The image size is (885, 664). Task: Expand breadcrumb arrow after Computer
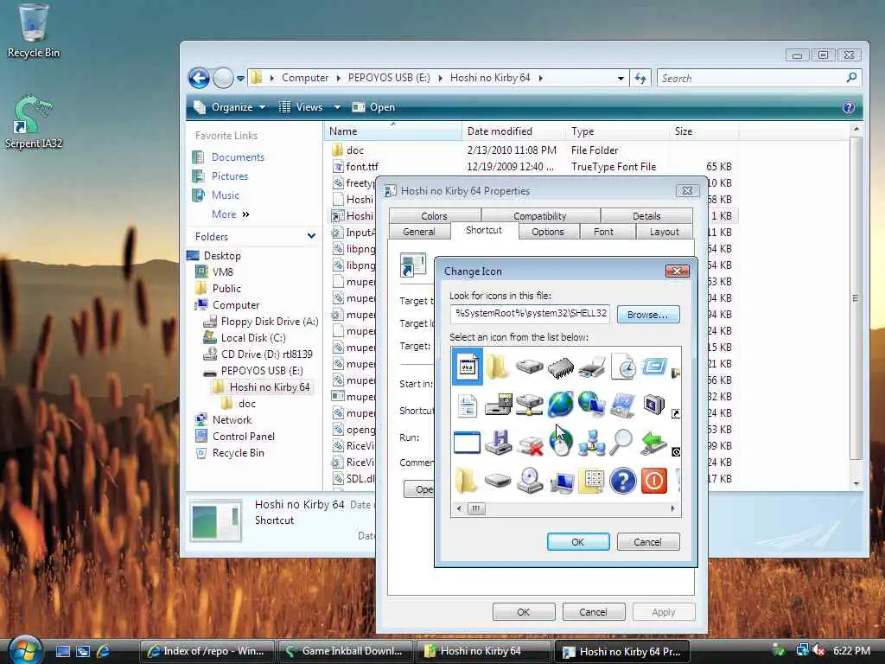tap(338, 78)
